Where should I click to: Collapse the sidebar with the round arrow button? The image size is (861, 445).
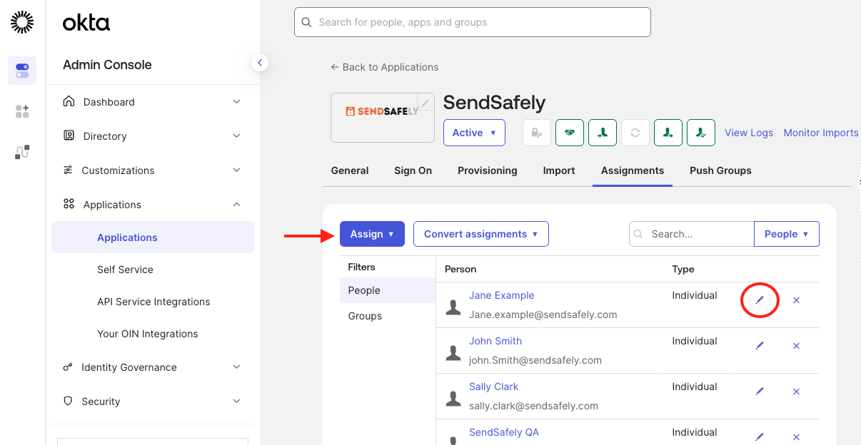(x=260, y=63)
